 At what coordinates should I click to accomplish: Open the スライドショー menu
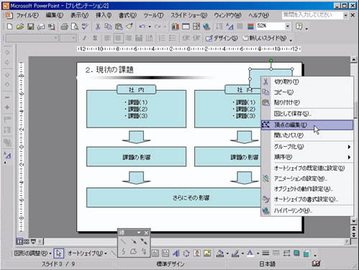(x=188, y=15)
